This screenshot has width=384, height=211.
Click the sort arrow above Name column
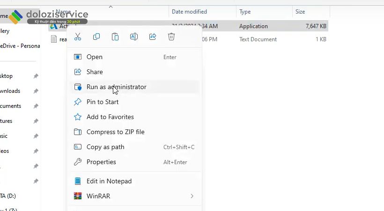111,7
